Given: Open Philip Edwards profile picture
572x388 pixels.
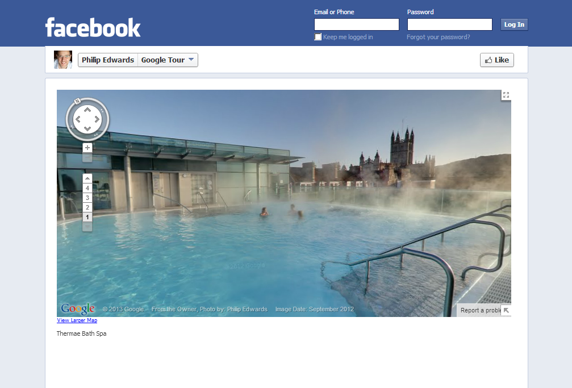Looking at the screenshot, I should click(63, 60).
